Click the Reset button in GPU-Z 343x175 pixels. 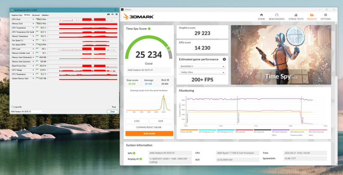click(114, 107)
